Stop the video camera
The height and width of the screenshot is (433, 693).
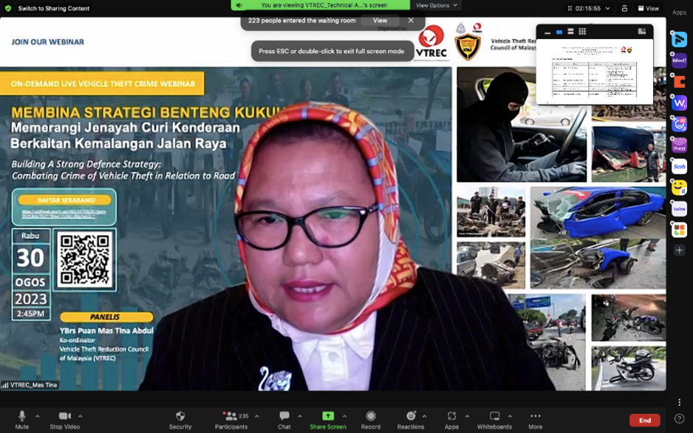[64, 420]
